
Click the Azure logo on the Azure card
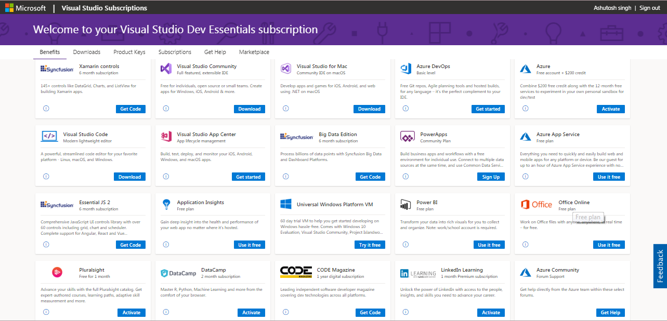[526, 69]
